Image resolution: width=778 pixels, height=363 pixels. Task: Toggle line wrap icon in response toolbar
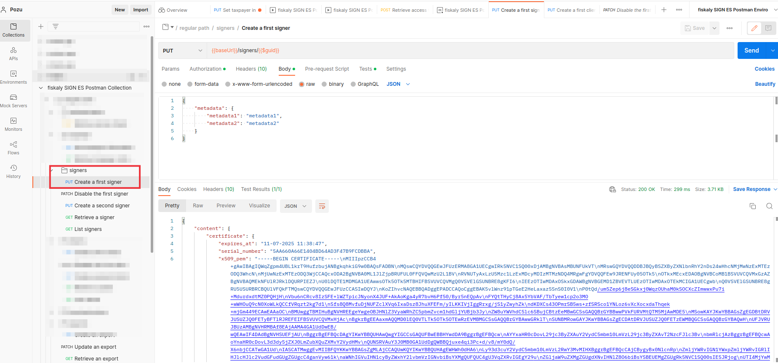[322, 206]
